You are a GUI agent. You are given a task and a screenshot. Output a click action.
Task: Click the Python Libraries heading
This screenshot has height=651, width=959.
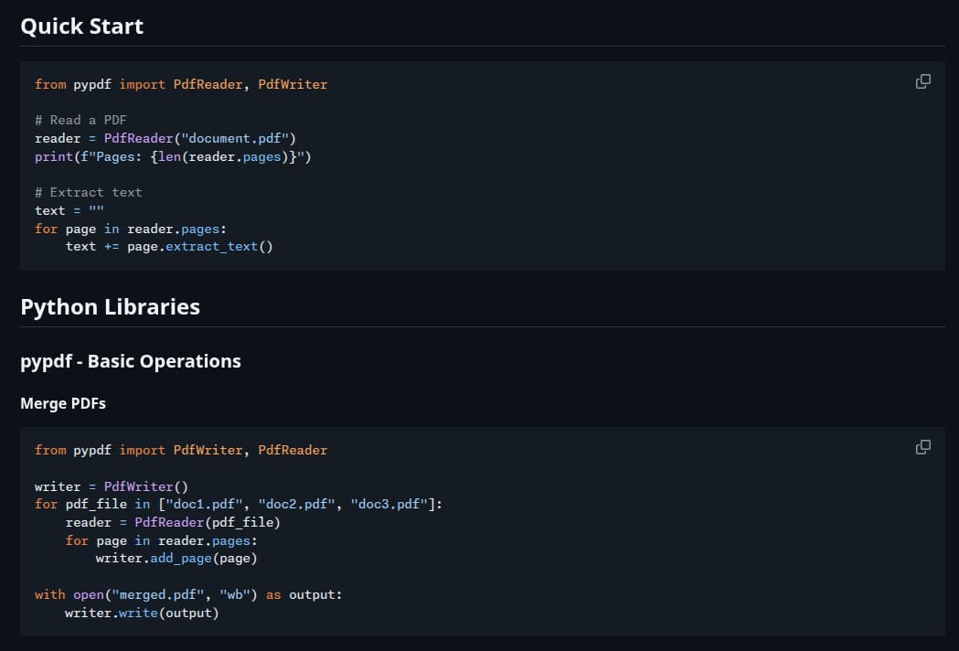point(110,307)
